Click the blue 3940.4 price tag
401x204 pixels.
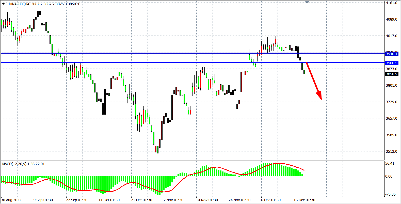(x=391, y=54)
